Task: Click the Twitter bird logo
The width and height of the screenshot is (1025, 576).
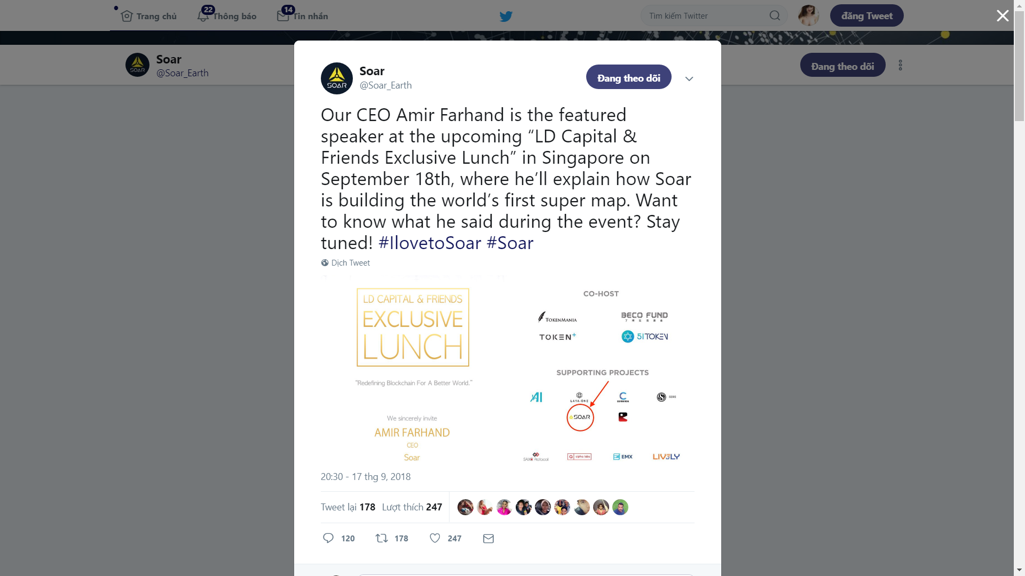Action: [506, 16]
